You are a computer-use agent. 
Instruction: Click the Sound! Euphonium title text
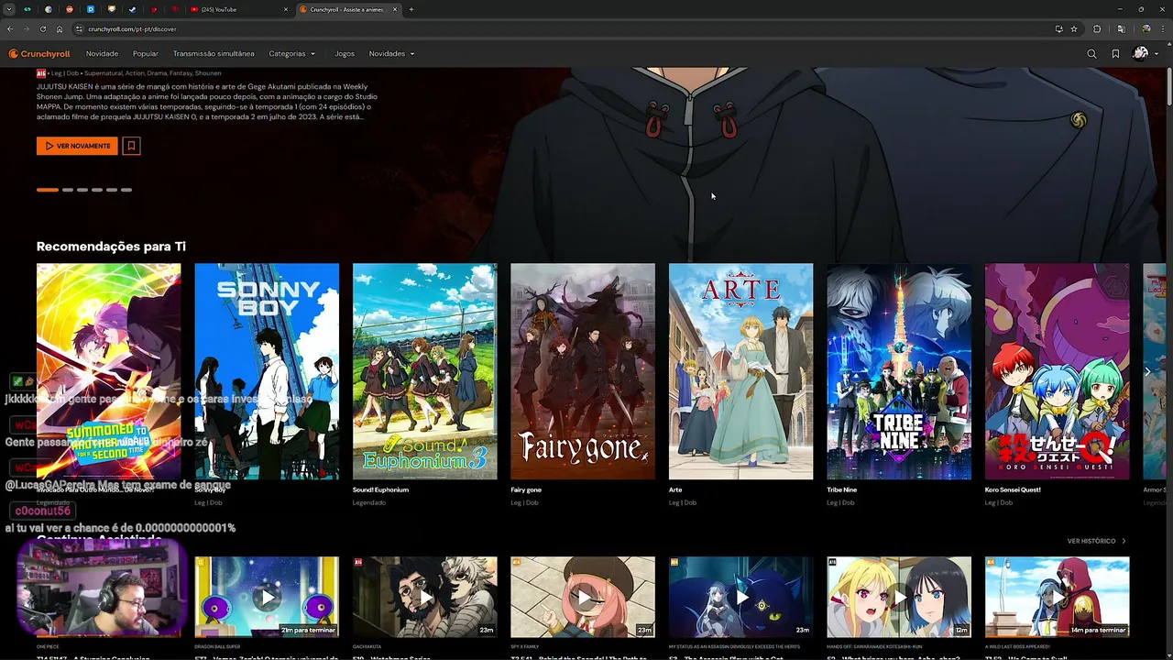tap(380, 489)
